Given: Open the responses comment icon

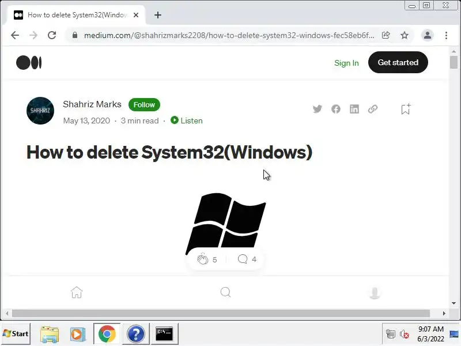Looking at the screenshot, I should point(243,259).
